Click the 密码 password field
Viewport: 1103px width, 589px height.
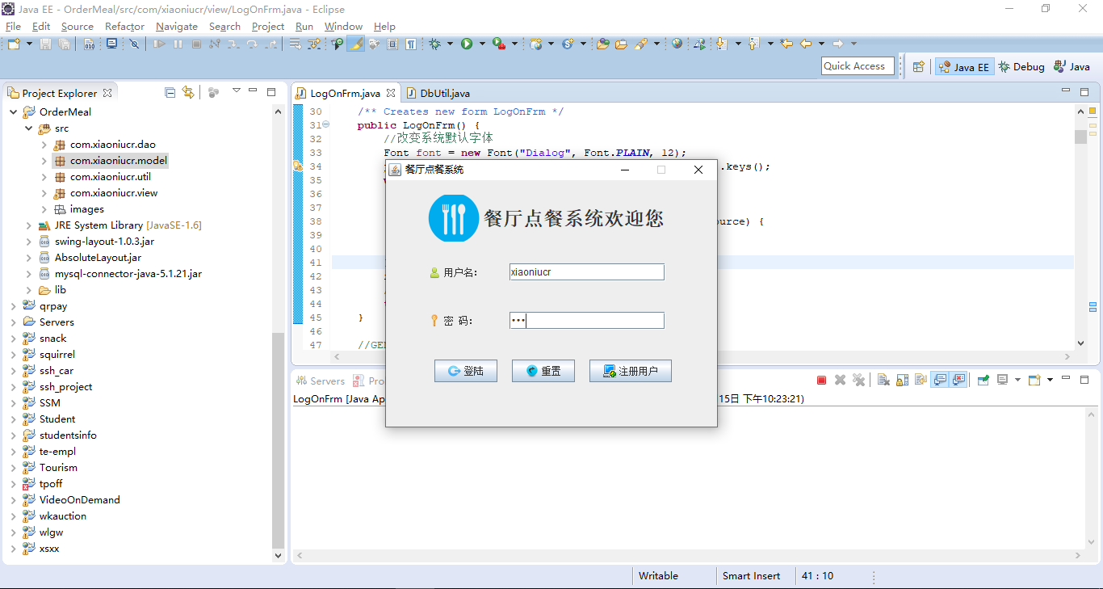click(586, 321)
